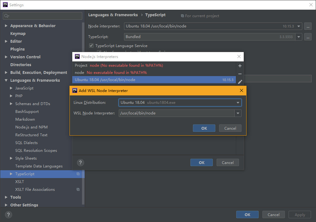Screen dimensions: 316x222
Task: Click Cancel button in Settings window
Action: pyautogui.click(x=274, y=215)
